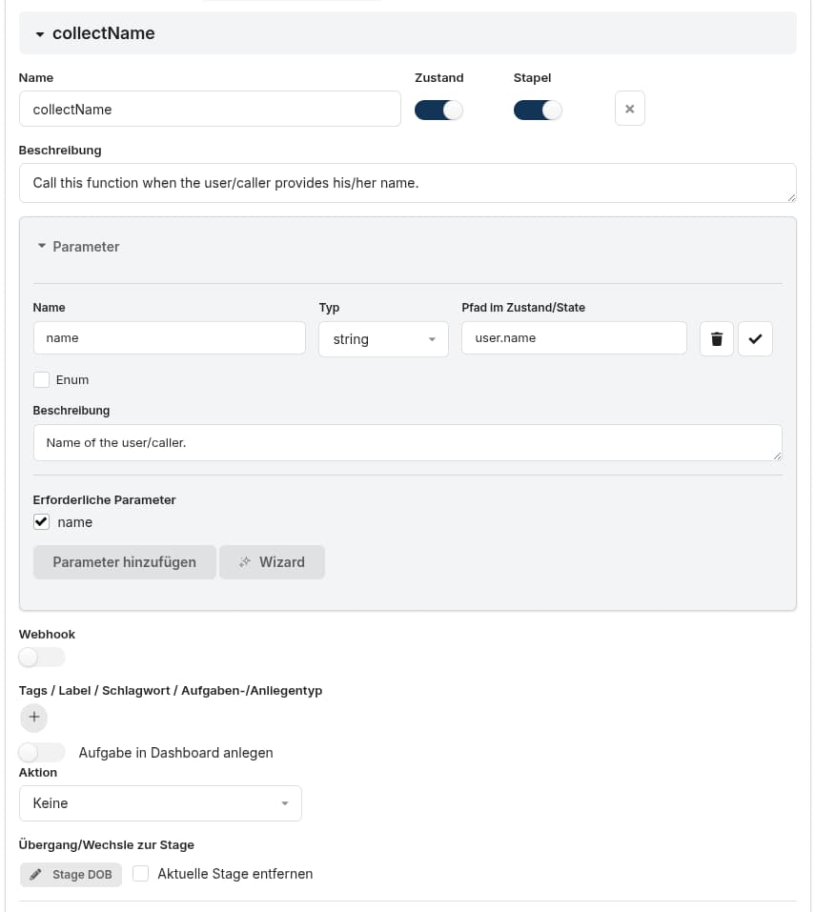
Task: Enable Aufgabe in Dashboard anlegen toggle
Action: (x=42, y=752)
